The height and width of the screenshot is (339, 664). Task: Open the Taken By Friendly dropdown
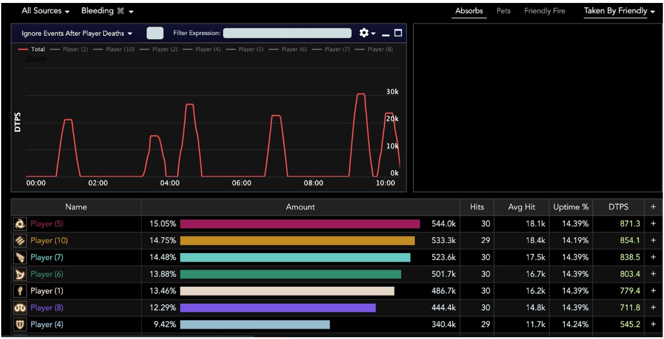619,11
